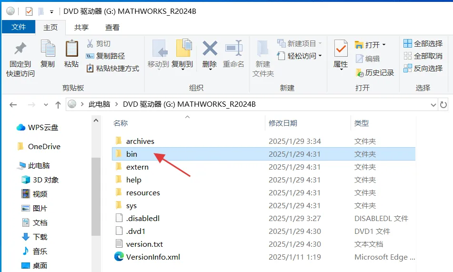
Task: Open 3D 对象 in the sidebar
Action: 40,180
